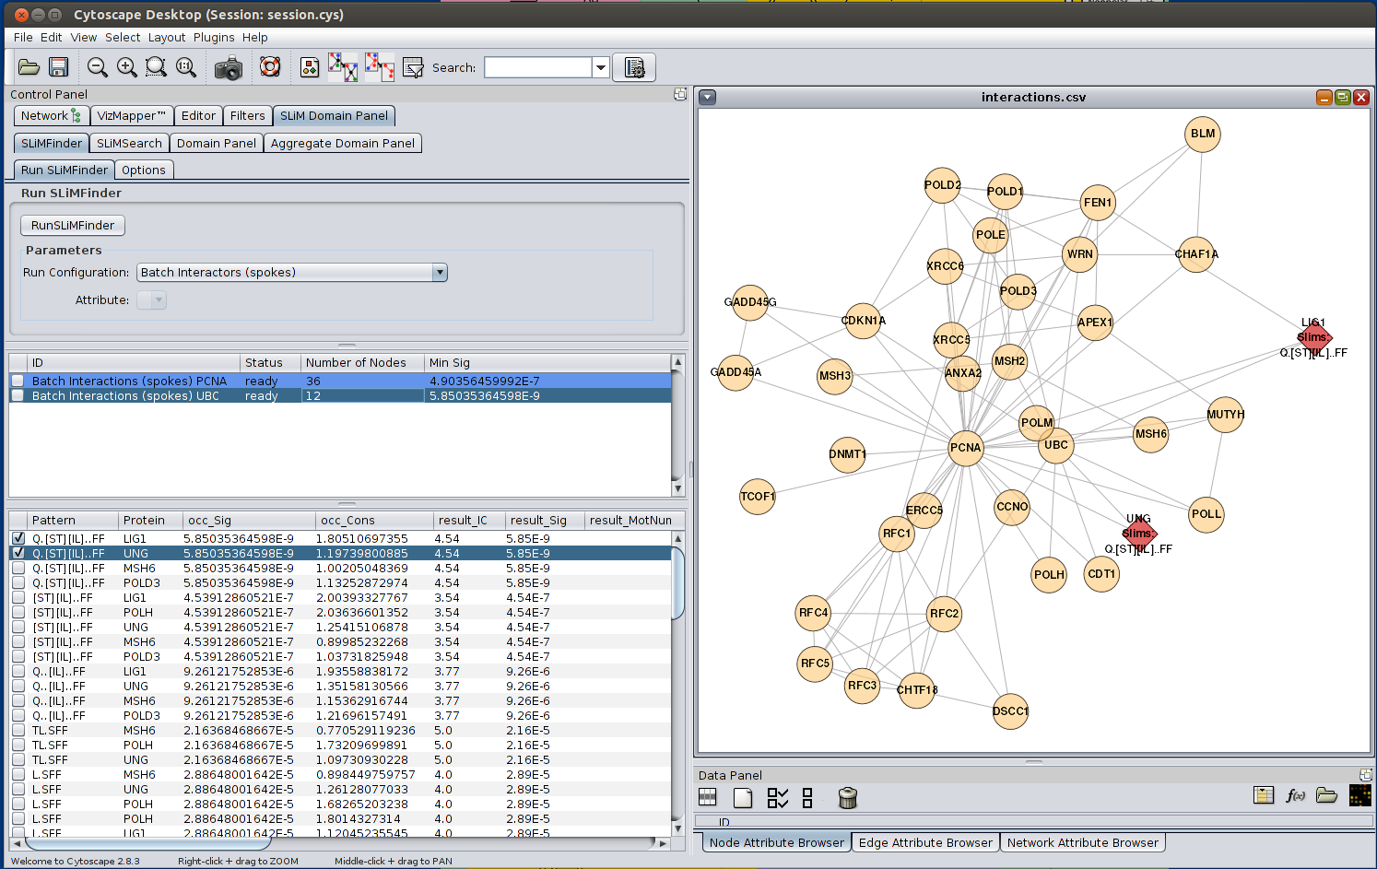Click the trash icon in Data Panel
The width and height of the screenshot is (1377, 869).
pyautogui.click(x=847, y=798)
